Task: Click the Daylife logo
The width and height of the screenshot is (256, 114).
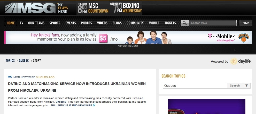Action: tap(241, 61)
